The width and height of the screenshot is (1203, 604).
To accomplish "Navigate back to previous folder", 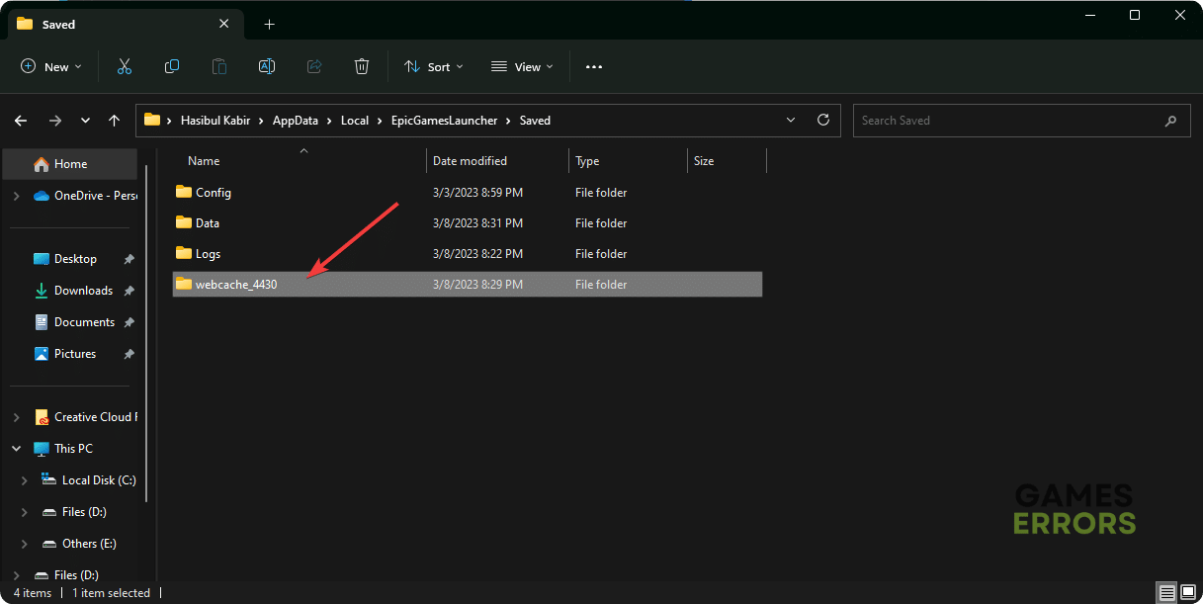I will coord(22,121).
